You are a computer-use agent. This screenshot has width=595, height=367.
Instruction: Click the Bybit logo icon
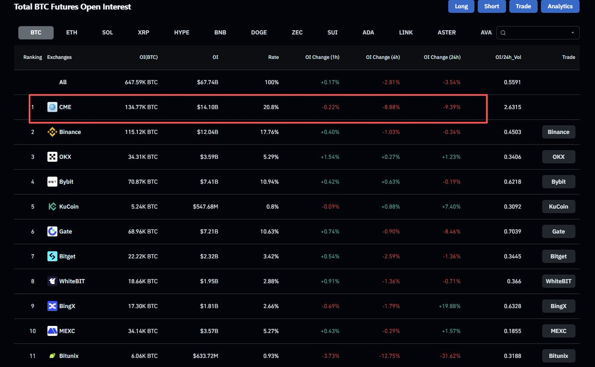click(x=52, y=182)
